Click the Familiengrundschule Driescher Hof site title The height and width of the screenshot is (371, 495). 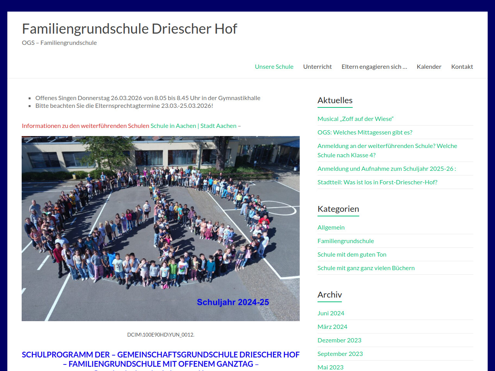click(x=129, y=29)
